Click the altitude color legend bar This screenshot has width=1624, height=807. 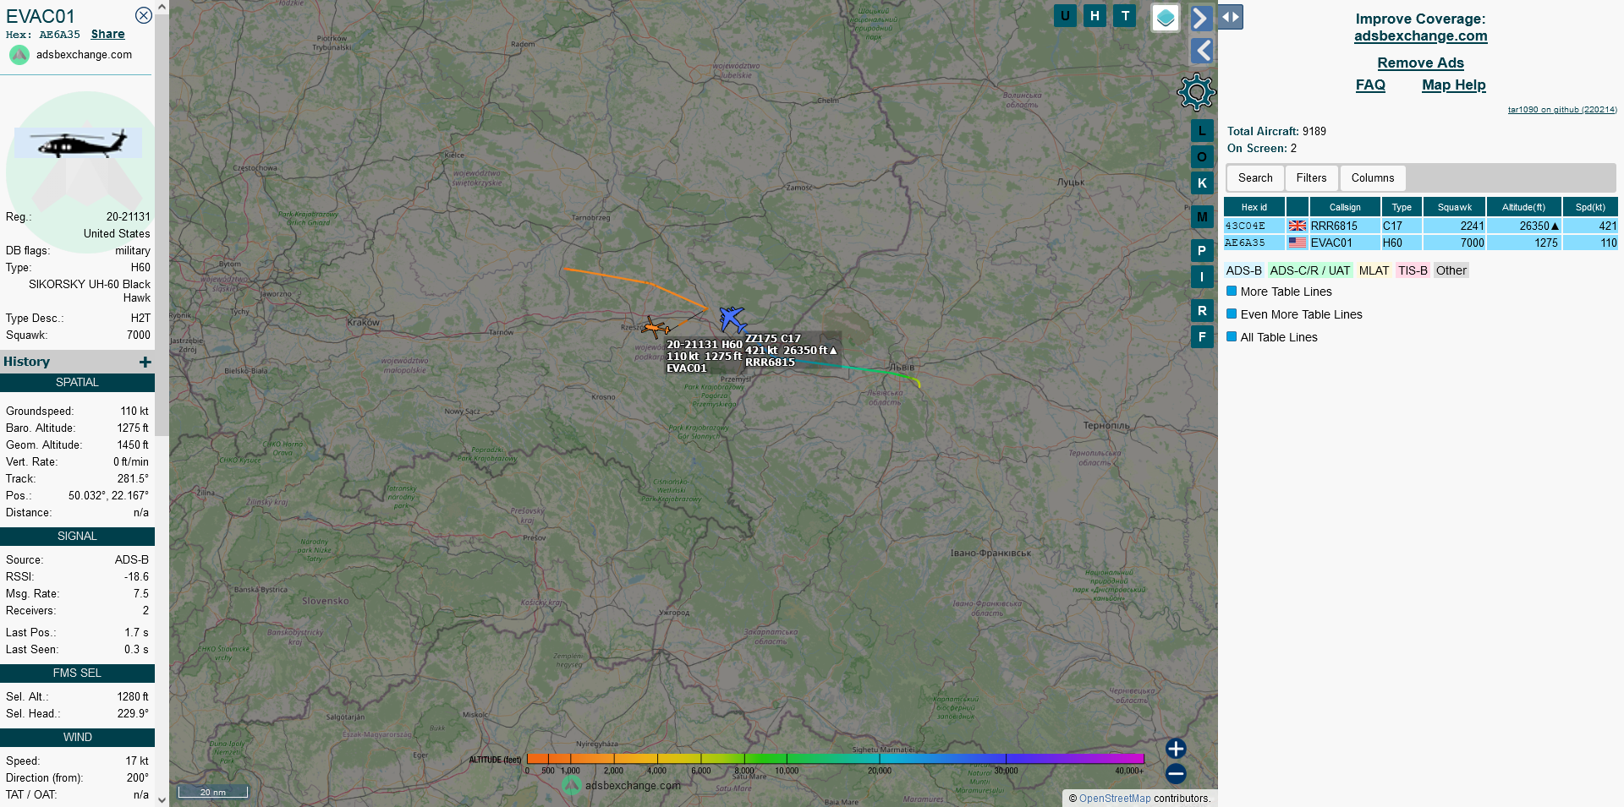835,759
